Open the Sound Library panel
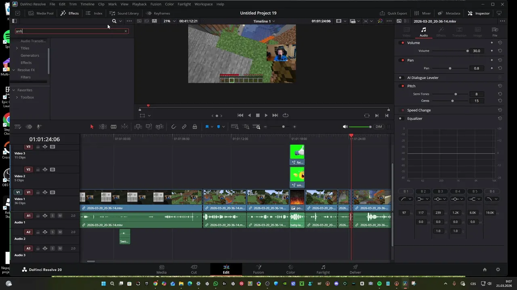The width and height of the screenshot is (517, 290). point(124,13)
